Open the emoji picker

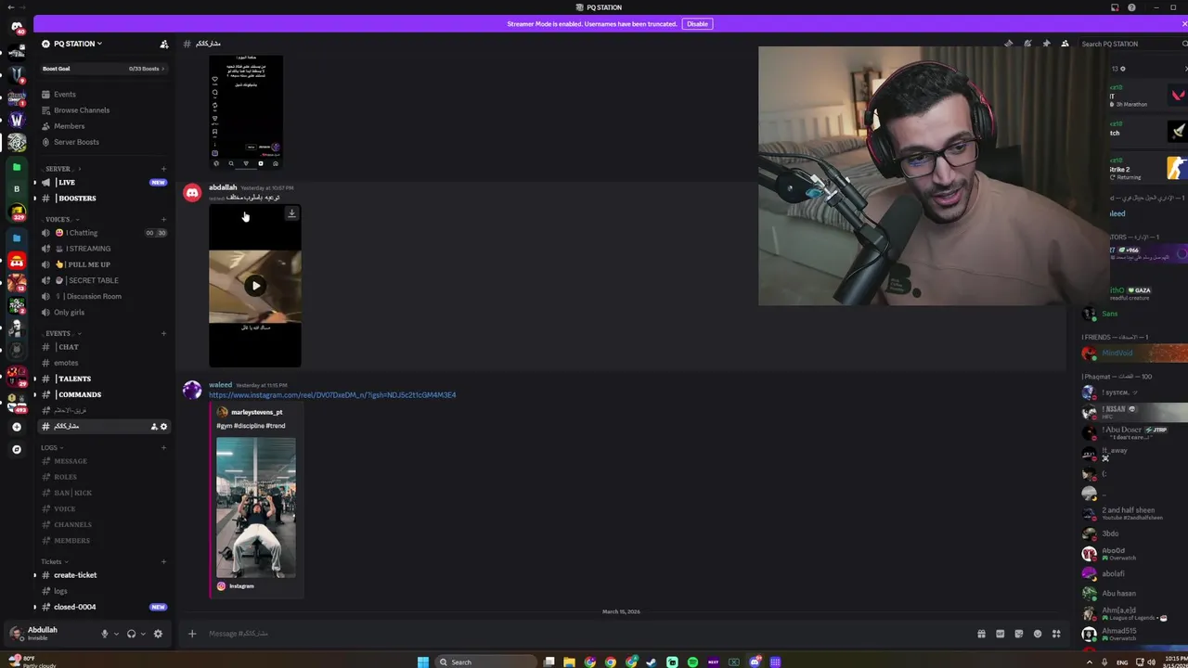(x=1038, y=634)
